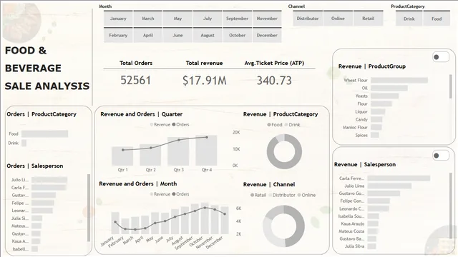Filter by August in Month slicer
Screen dimensions: 458x257
pos(208,35)
